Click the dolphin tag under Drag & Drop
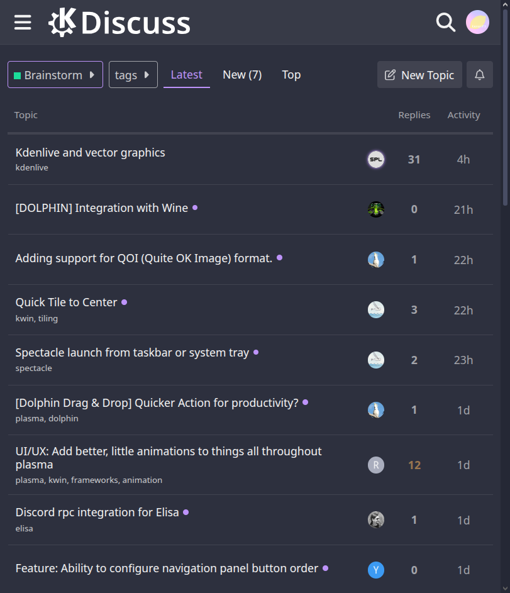The height and width of the screenshot is (593, 510). [x=63, y=419]
